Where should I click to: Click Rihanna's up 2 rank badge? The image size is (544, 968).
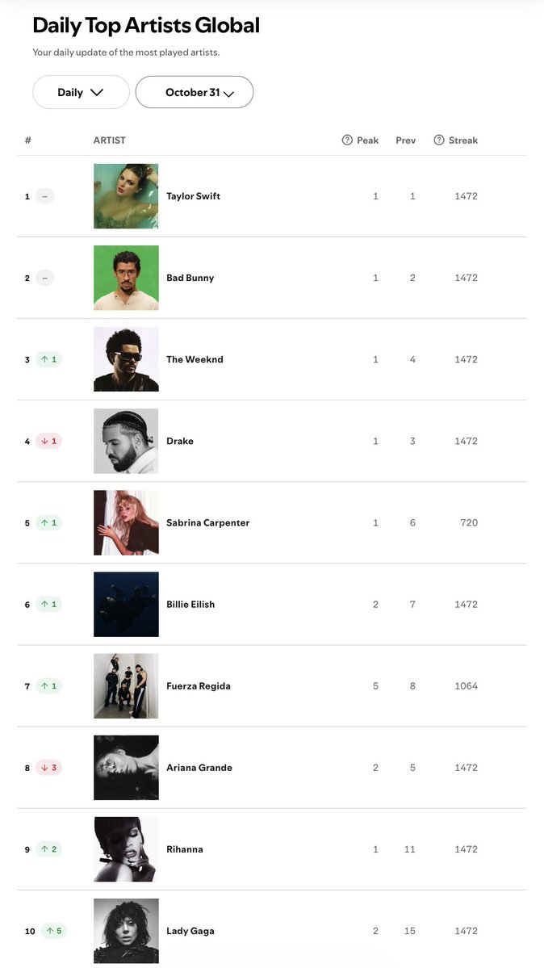coord(48,849)
